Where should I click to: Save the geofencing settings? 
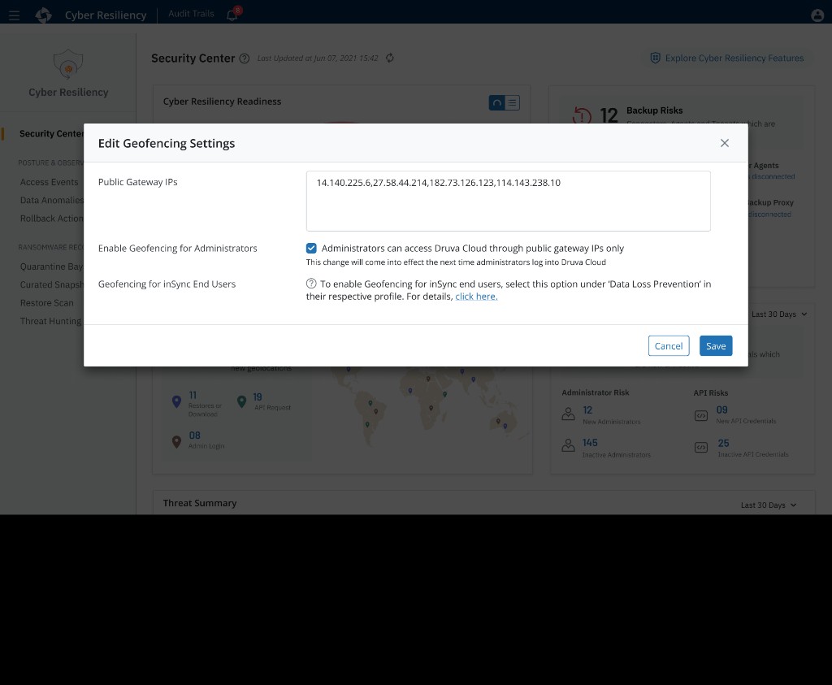(x=716, y=346)
